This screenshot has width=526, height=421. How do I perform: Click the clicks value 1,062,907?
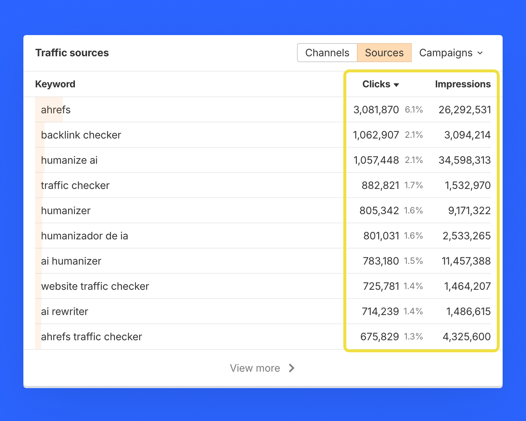[376, 135]
